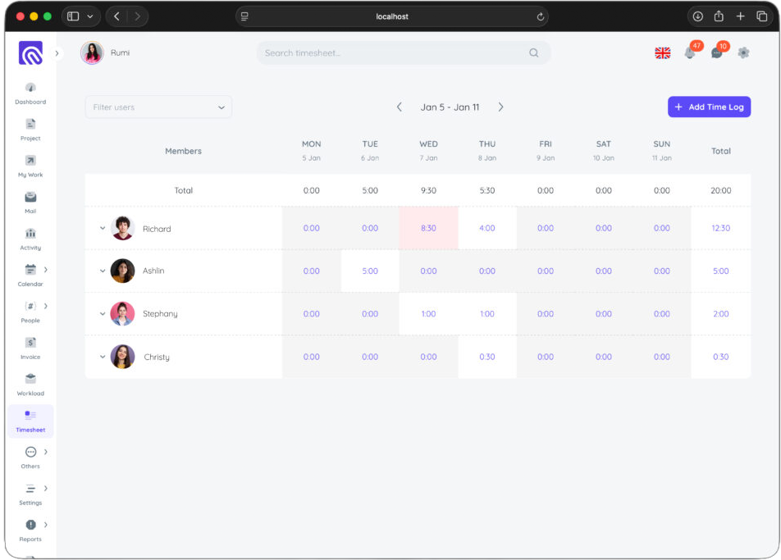Click Stephany's avatar photo

(x=122, y=313)
